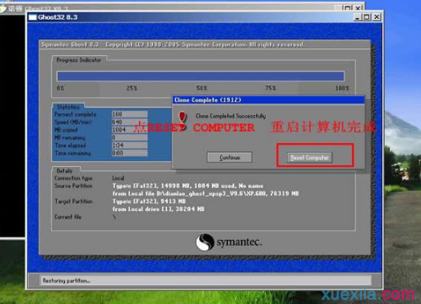421x304 pixels.
Task: Click the Ghost32 8.3 window title text
Action: point(58,17)
